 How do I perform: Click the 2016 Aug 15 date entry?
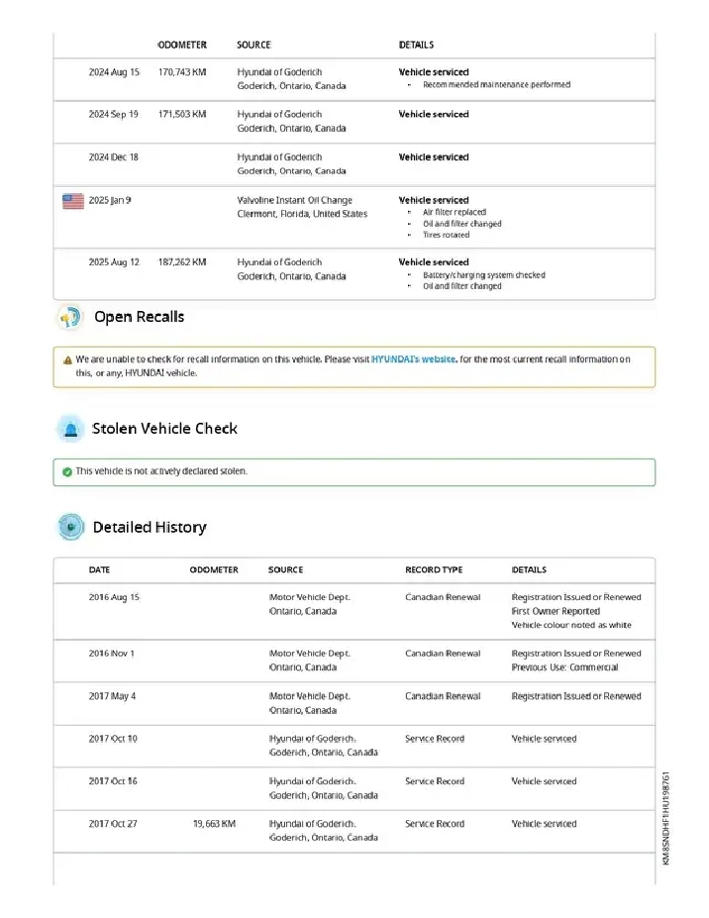tap(114, 597)
